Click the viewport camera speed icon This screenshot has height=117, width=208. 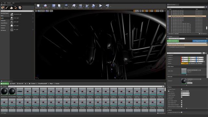(x=162, y=11)
